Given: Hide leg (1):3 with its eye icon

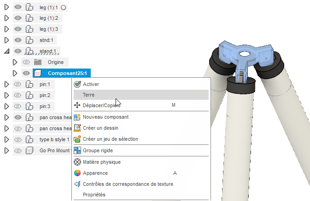Looking at the screenshot, I should 18,29.
